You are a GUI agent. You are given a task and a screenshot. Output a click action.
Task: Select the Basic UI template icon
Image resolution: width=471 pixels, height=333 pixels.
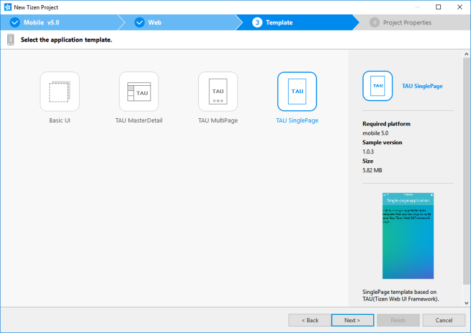coord(60,91)
